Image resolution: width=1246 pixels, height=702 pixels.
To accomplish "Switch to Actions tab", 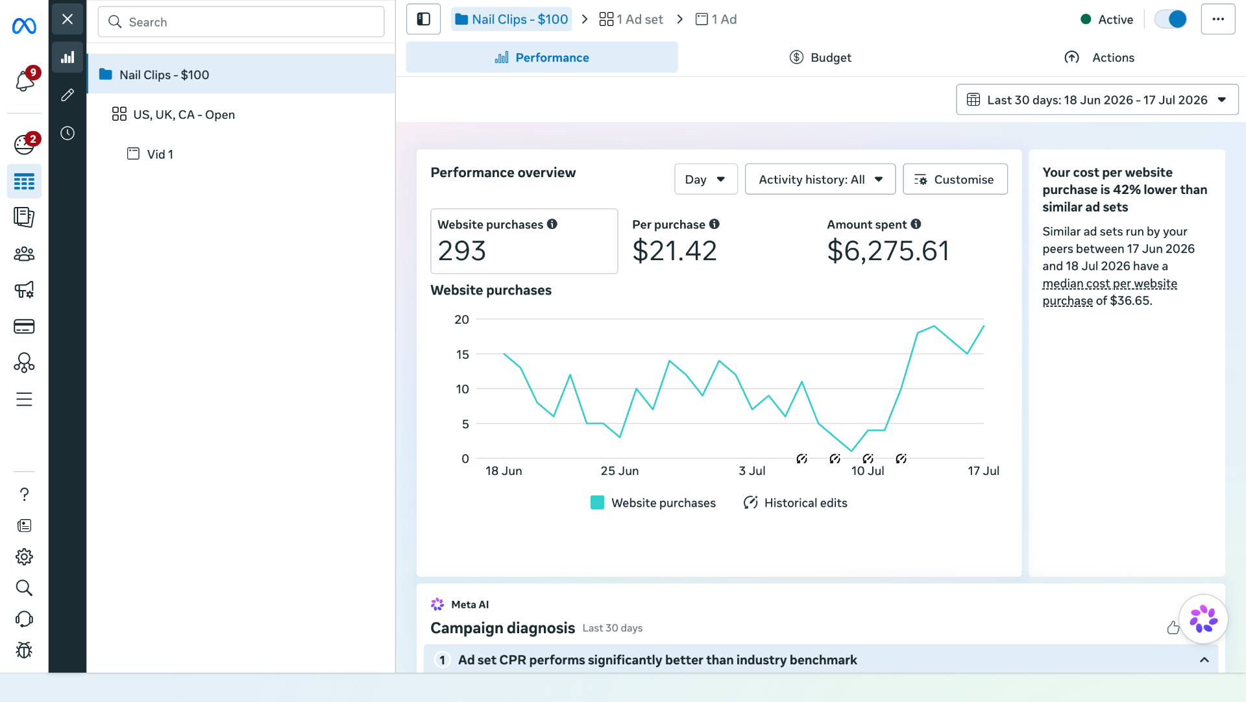I will point(1099,58).
